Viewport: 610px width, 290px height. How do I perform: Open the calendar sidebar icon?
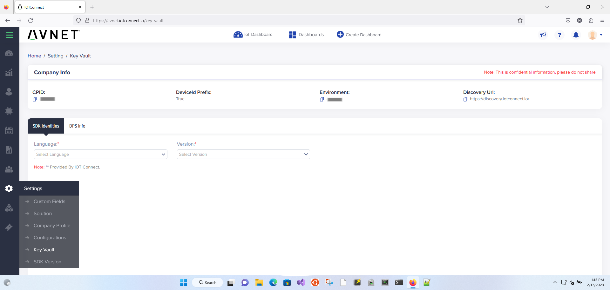click(9, 130)
